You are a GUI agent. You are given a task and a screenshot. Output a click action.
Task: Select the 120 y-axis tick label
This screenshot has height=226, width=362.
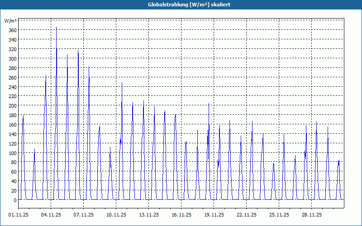(13, 143)
